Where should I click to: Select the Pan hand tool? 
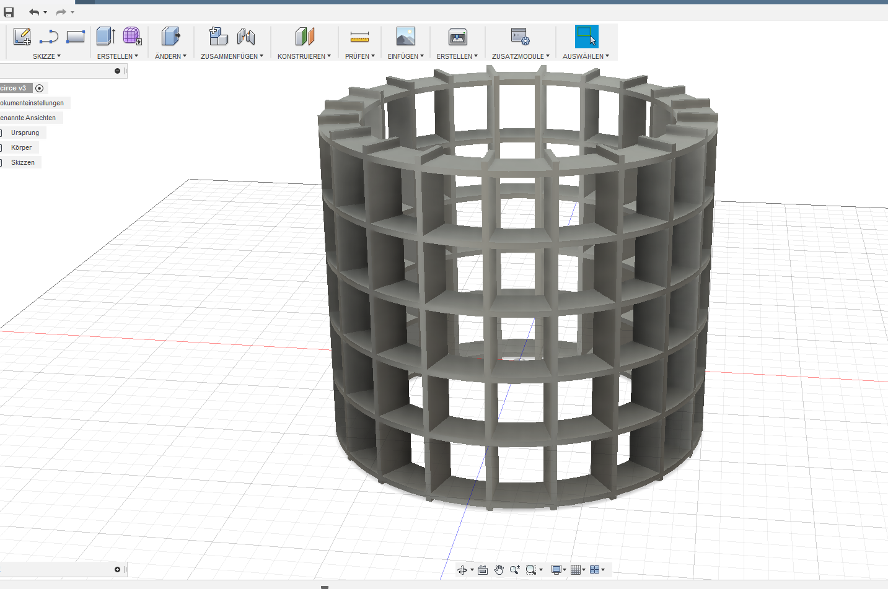tap(499, 570)
